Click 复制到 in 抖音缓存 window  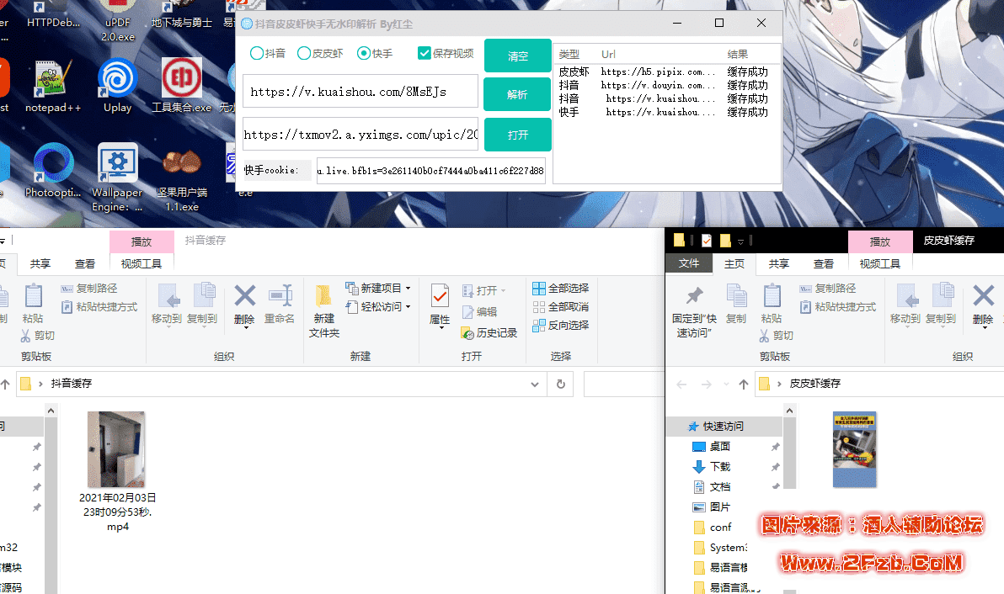[202, 305]
